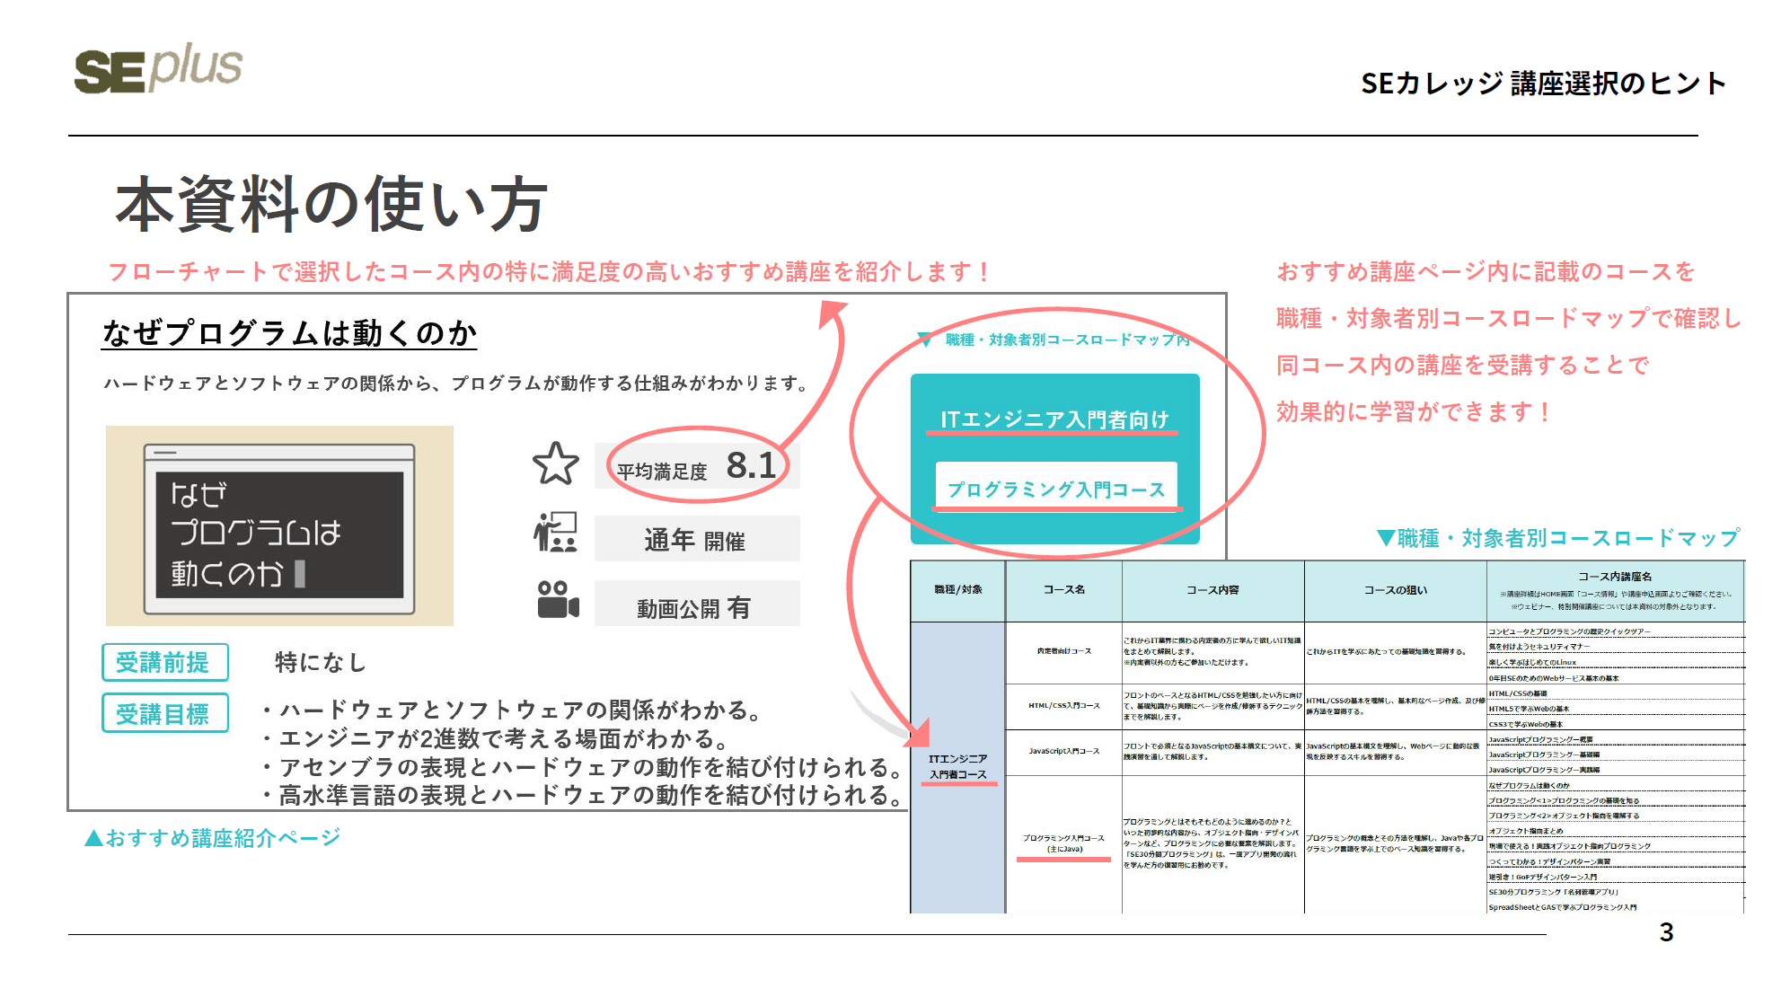Click the おすすめ講座紹介ページ caption
The image size is (1790, 1006).
click(213, 838)
